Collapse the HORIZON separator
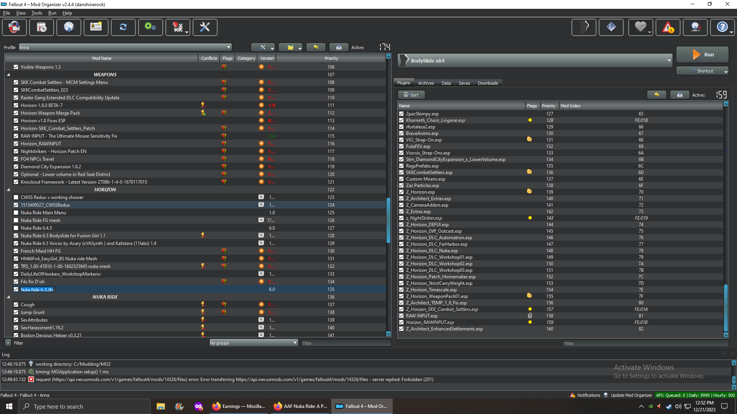This screenshot has height=414, width=737. (8, 190)
